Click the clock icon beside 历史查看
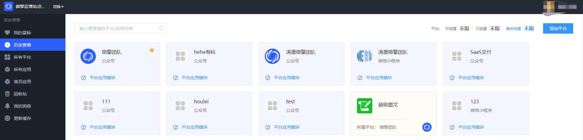 pos(7,45)
